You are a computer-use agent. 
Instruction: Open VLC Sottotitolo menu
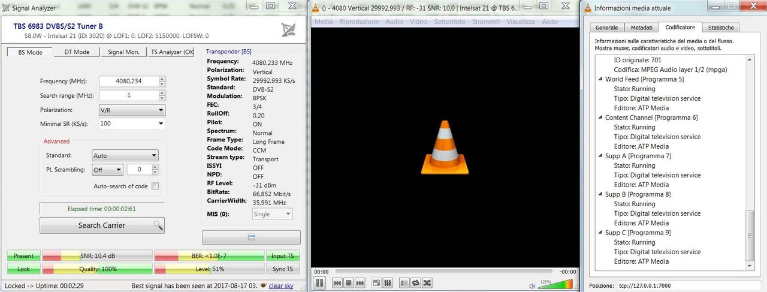point(450,22)
